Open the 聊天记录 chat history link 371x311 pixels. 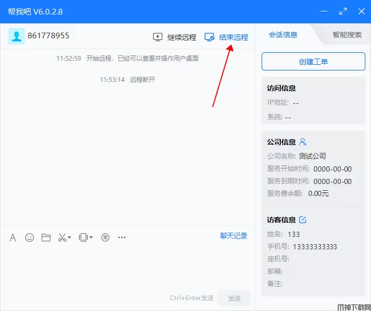pos(234,236)
